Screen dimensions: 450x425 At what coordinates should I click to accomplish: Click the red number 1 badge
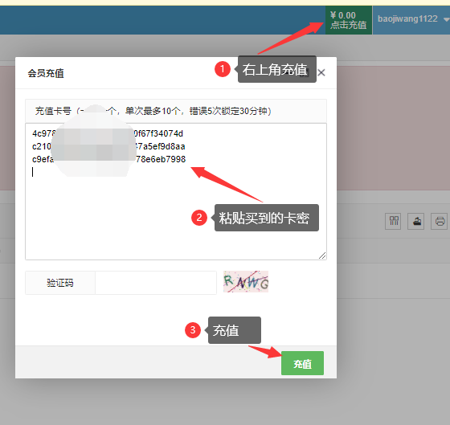point(223,69)
